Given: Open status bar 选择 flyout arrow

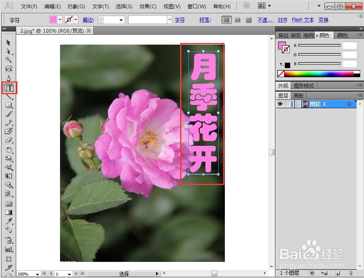Looking at the screenshot, I should point(157,274).
